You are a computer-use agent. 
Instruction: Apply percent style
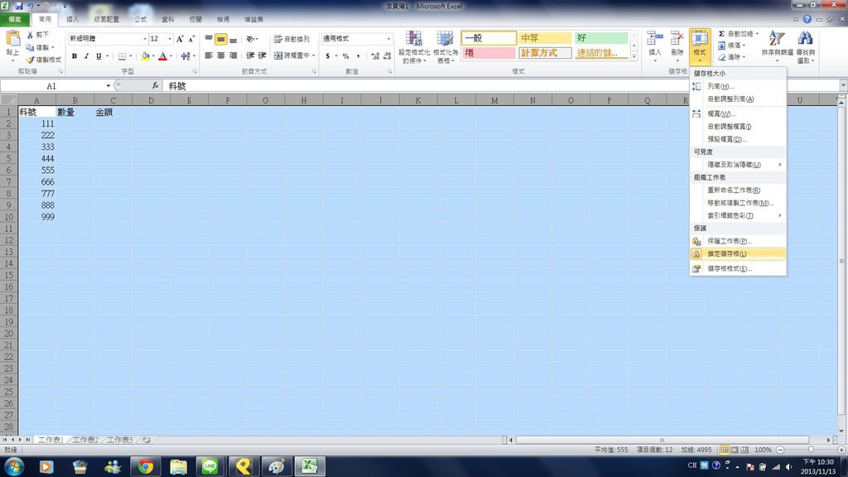(x=345, y=55)
